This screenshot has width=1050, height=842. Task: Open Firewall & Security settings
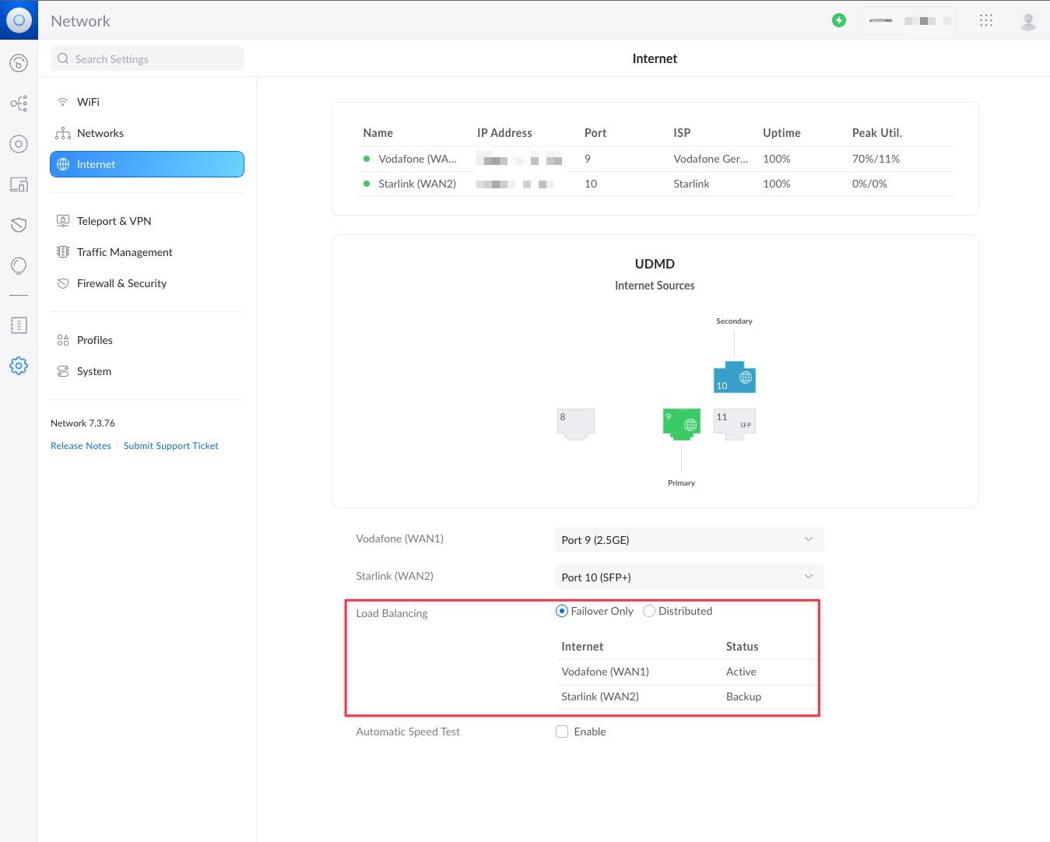[147, 283]
